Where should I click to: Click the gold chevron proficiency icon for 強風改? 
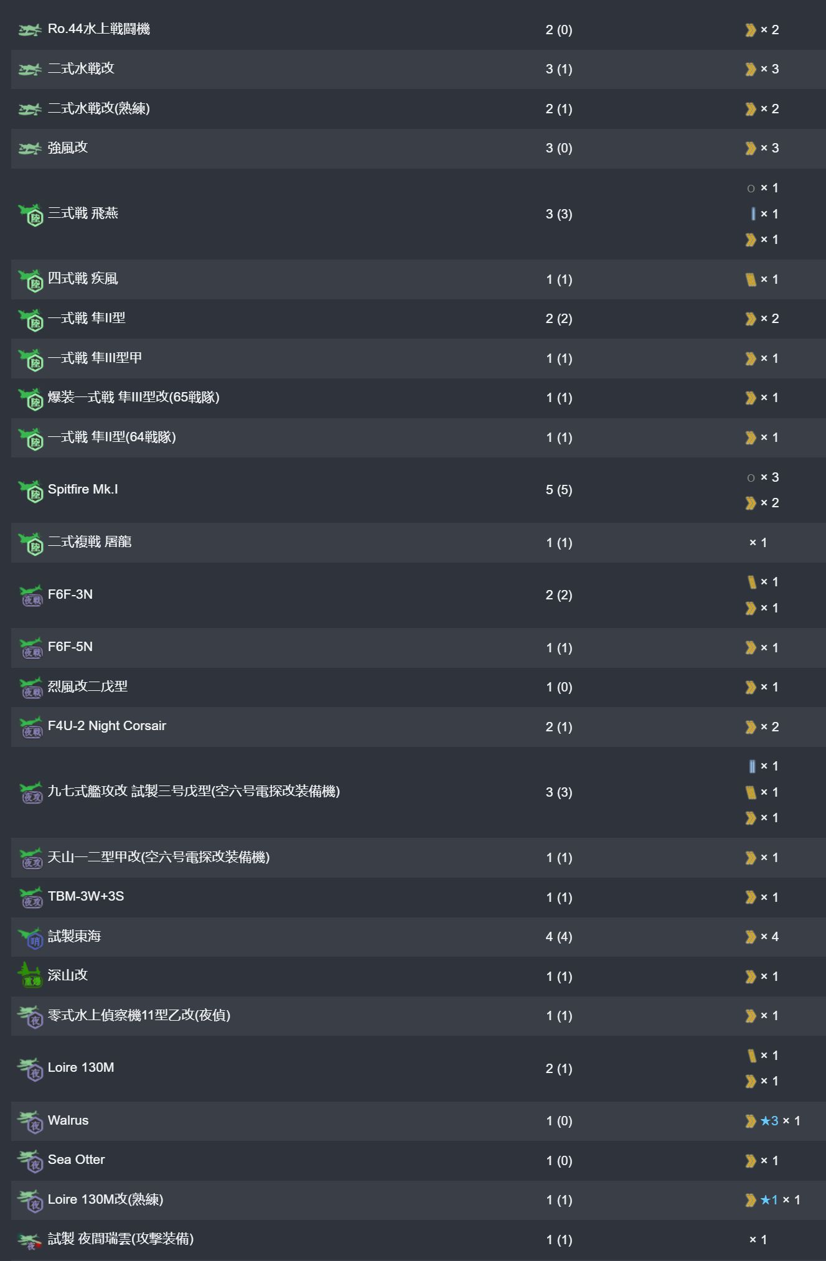751,148
